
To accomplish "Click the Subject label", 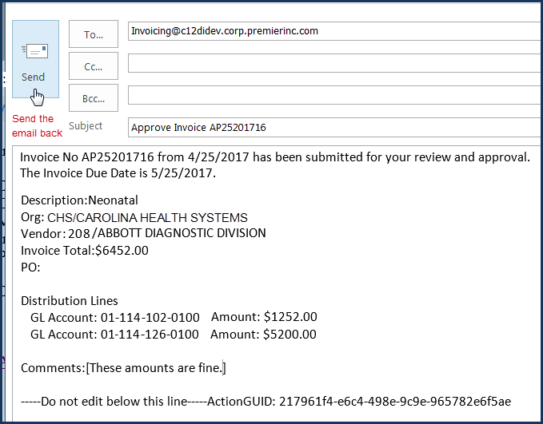I will coord(86,126).
